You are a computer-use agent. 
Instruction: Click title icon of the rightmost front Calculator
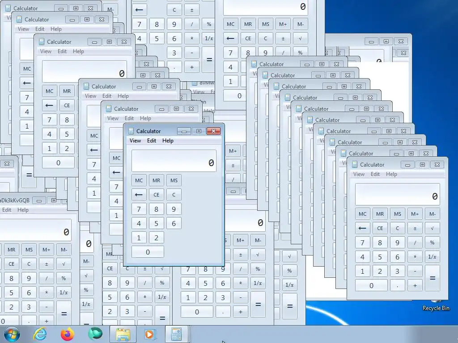tap(355, 165)
